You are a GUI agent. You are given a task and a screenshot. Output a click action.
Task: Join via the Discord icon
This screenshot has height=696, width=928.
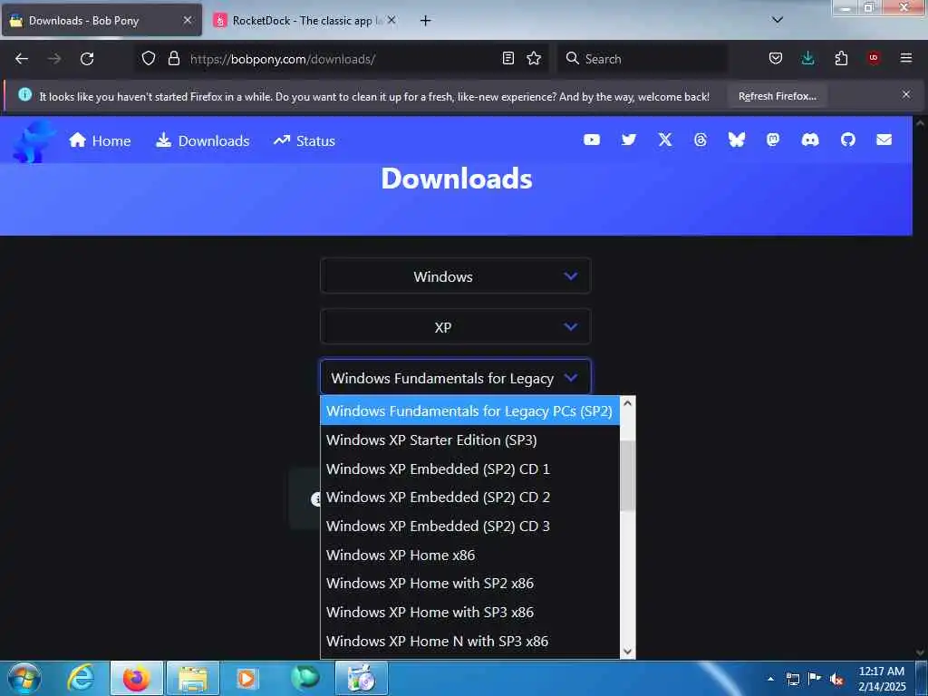pyautogui.click(x=809, y=140)
